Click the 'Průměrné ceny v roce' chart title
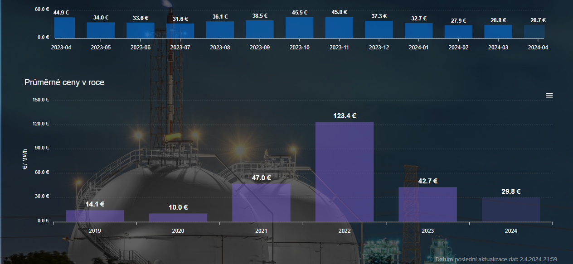 coord(64,83)
